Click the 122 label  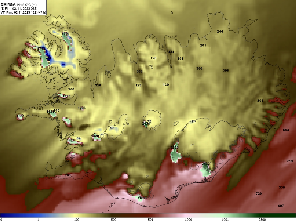click(x=71, y=89)
